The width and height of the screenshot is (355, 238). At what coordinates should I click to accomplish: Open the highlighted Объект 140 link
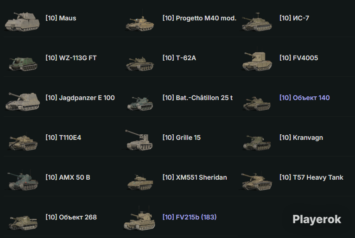304,98
